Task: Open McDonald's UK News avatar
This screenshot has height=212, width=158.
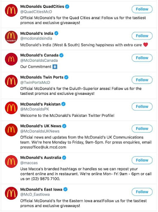Action: point(11,130)
